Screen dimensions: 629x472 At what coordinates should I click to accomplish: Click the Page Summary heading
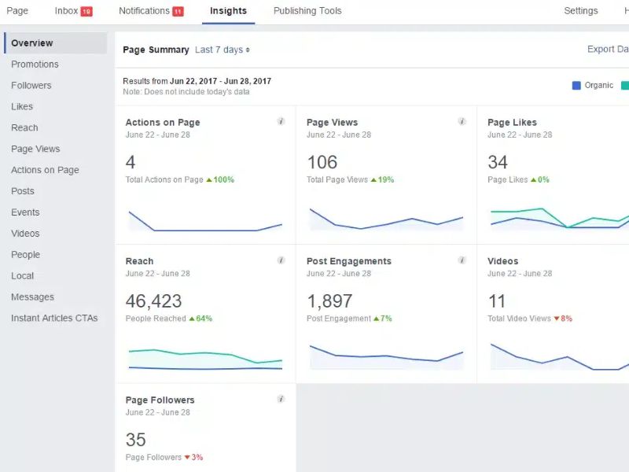tap(156, 50)
